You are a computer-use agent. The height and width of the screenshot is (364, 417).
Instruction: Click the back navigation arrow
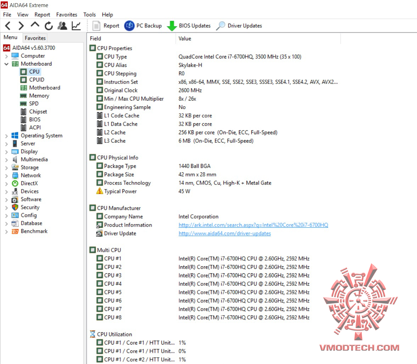(x=8, y=25)
